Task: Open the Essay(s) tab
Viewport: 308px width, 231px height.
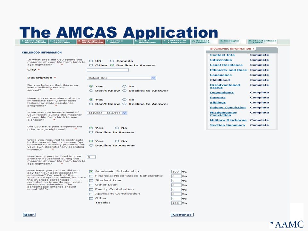Action: [233, 42]
